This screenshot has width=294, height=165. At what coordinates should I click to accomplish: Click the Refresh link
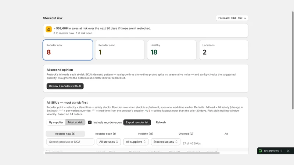click(161, 122)
